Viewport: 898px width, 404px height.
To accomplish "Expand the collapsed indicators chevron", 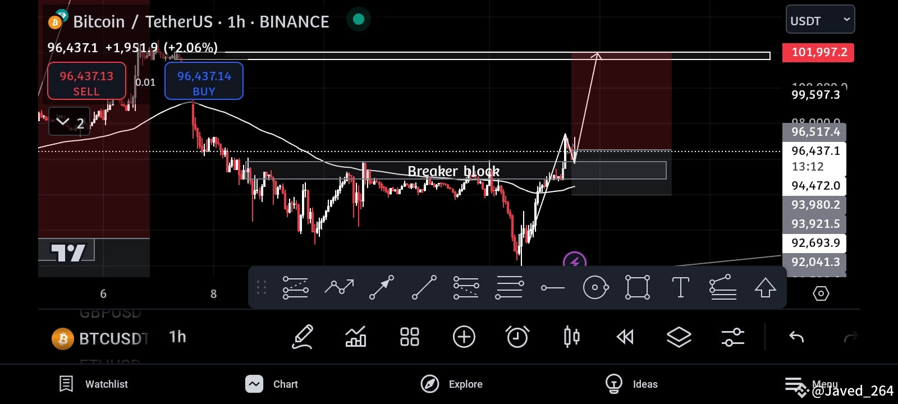I will tap(69, 121).
